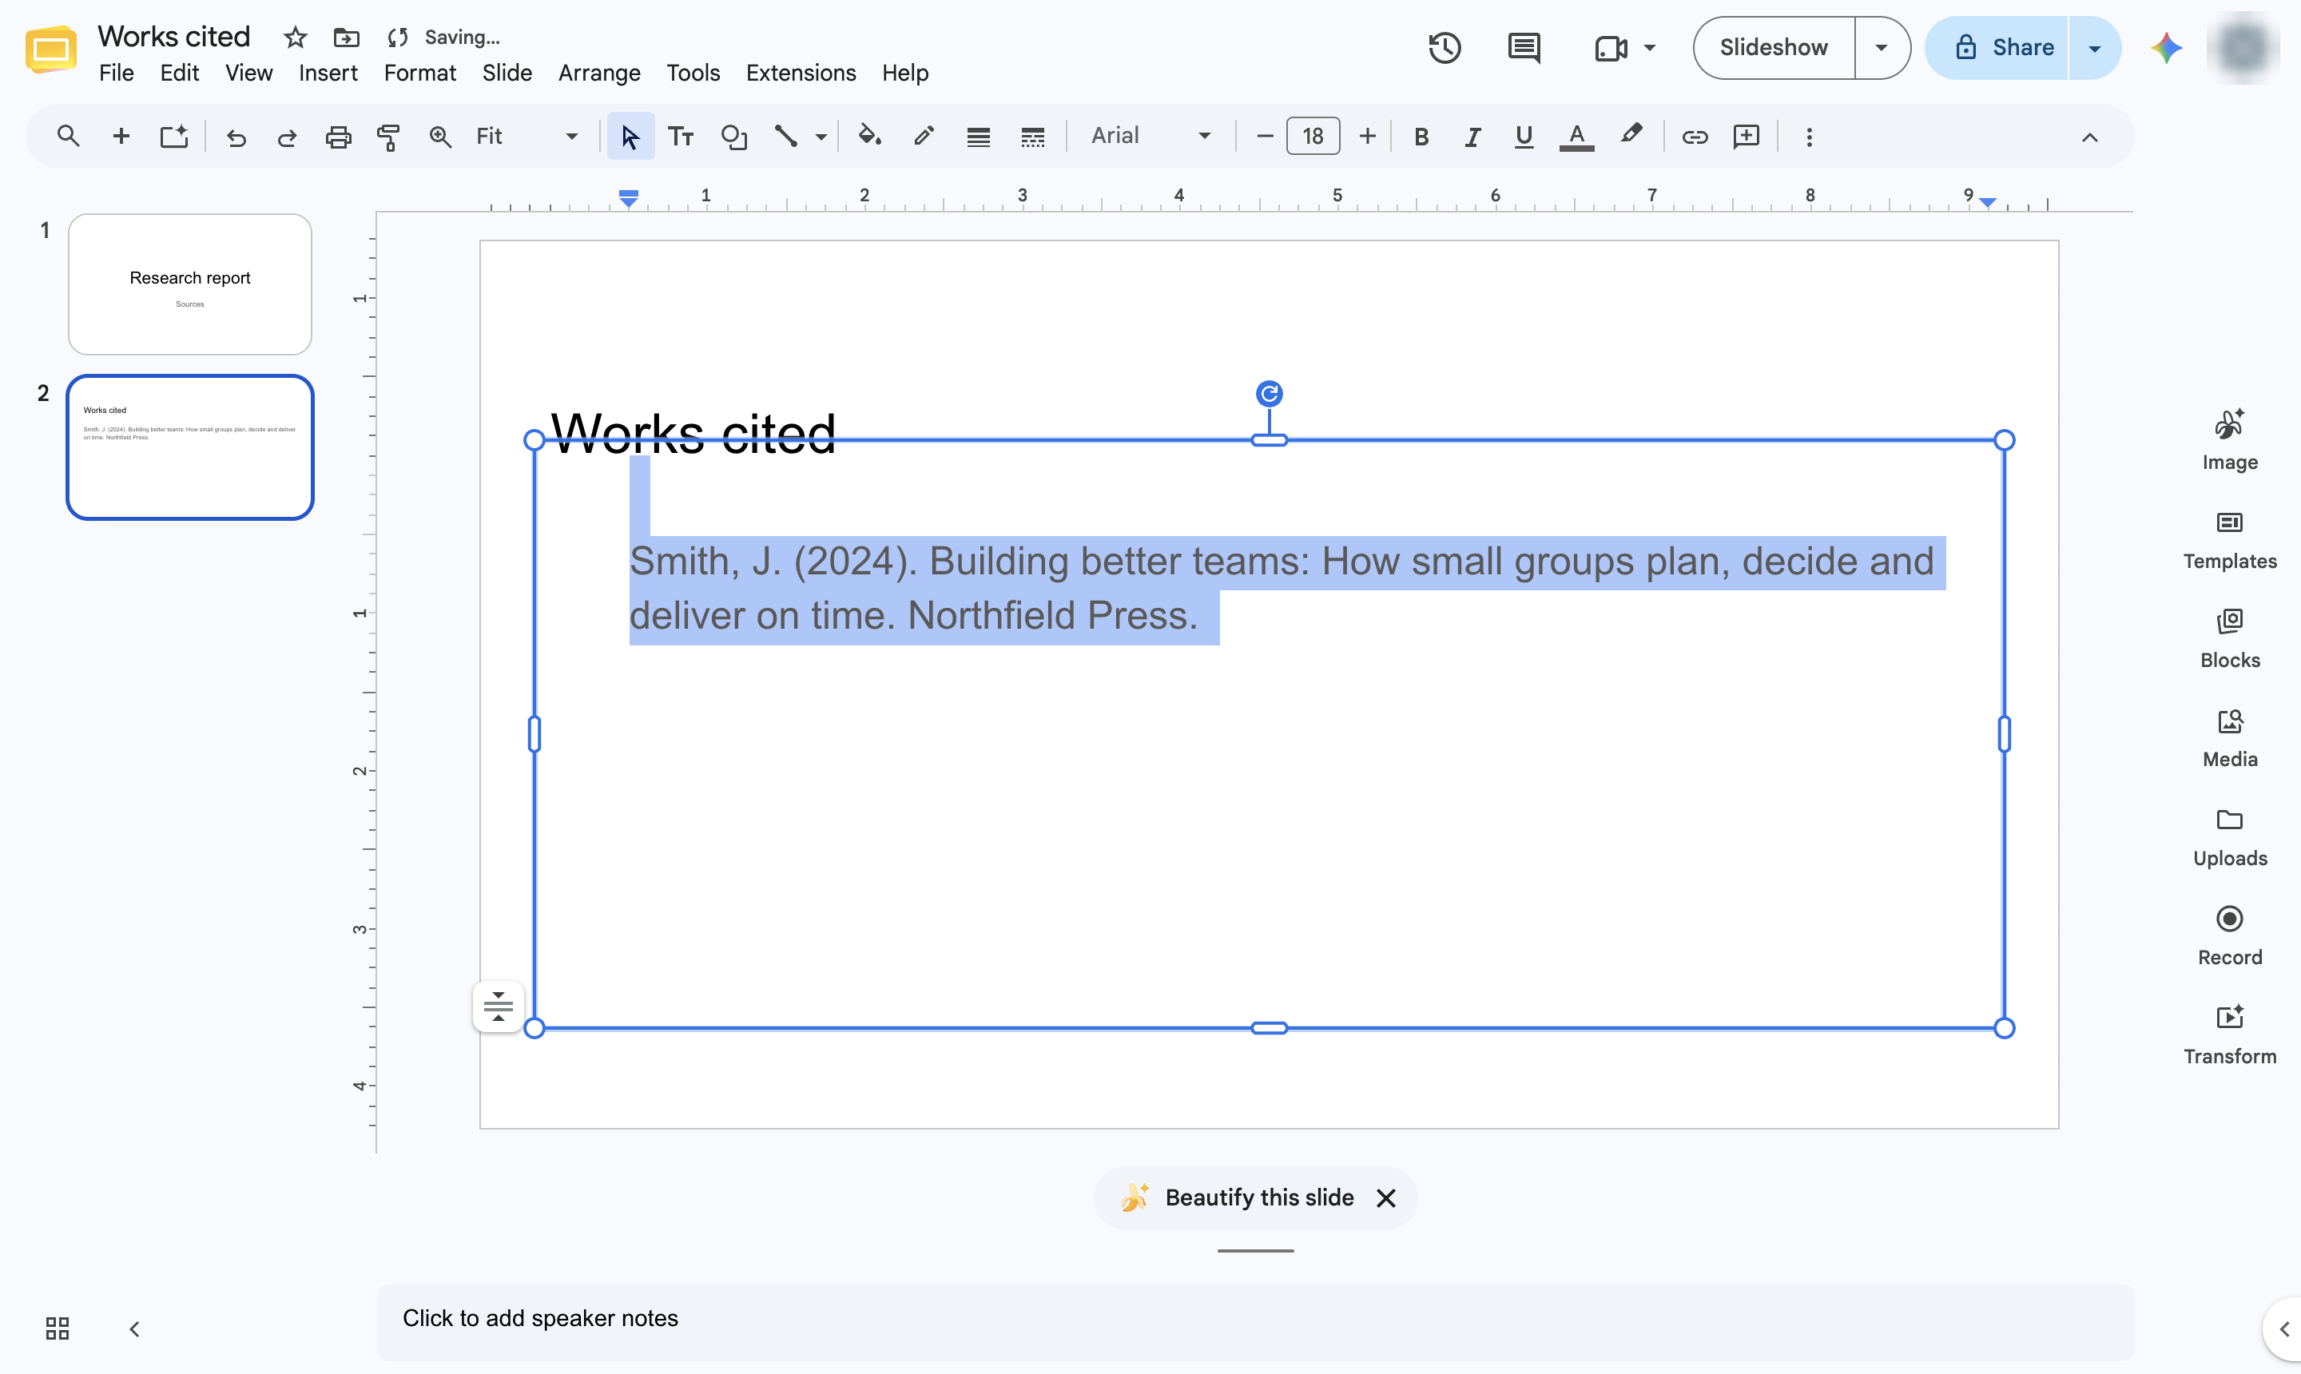Dismiss the Beautify this slide chip
Screen dimensions: 2301x1374
pyautogui.click(x=1385, y=1198)
